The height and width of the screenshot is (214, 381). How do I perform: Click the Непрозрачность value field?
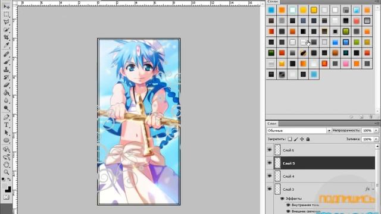click(x=367, y=131)
